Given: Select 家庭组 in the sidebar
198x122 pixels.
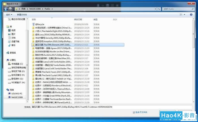Looking at the screenshot, I should pyautogui.click(x=13, y=53).
